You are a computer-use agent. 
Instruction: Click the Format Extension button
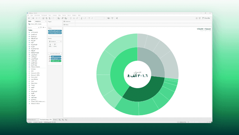[55, 54]
